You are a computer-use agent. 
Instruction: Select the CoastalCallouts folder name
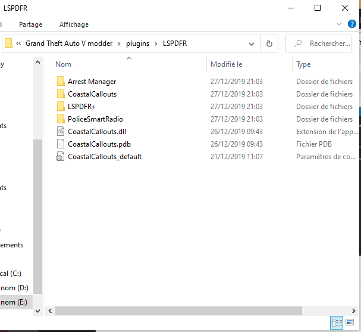92,94
